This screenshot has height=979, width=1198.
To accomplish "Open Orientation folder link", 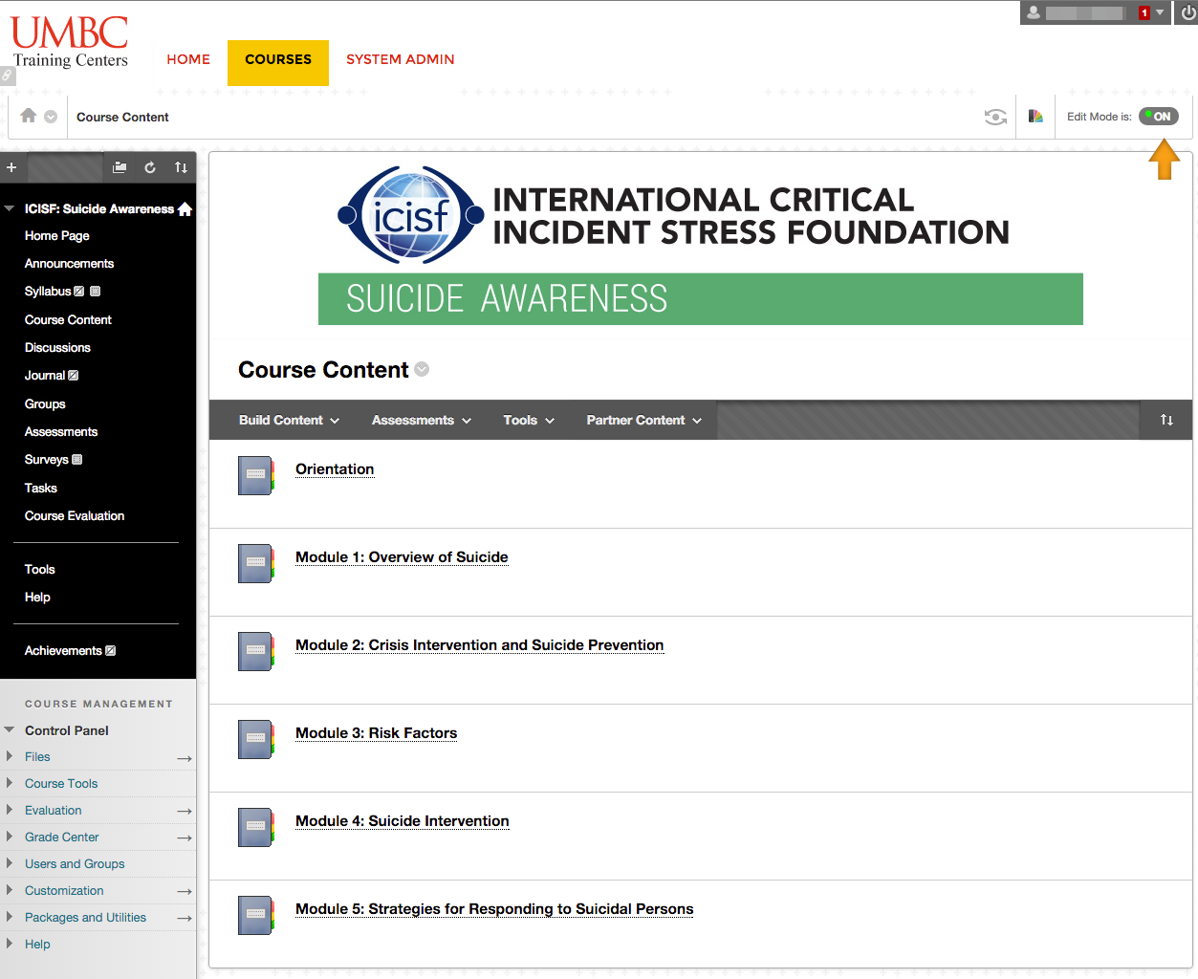I will [335, 469].
